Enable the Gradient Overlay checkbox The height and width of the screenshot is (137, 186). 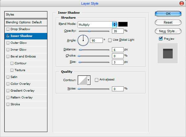point(8,91)
